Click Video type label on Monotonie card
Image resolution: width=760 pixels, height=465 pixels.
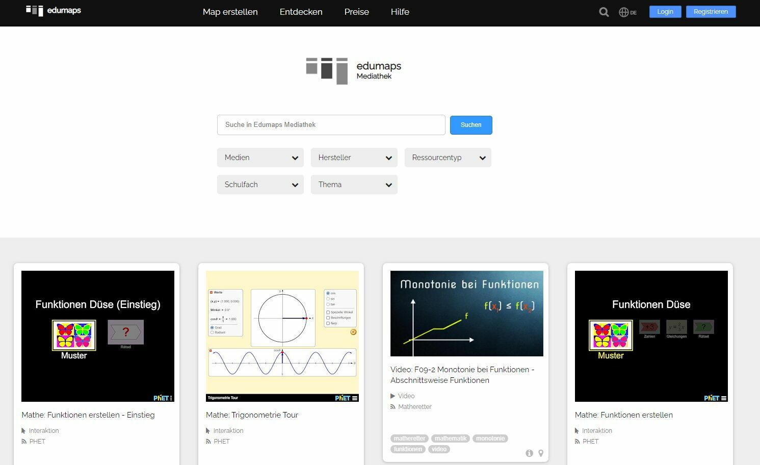406,396
